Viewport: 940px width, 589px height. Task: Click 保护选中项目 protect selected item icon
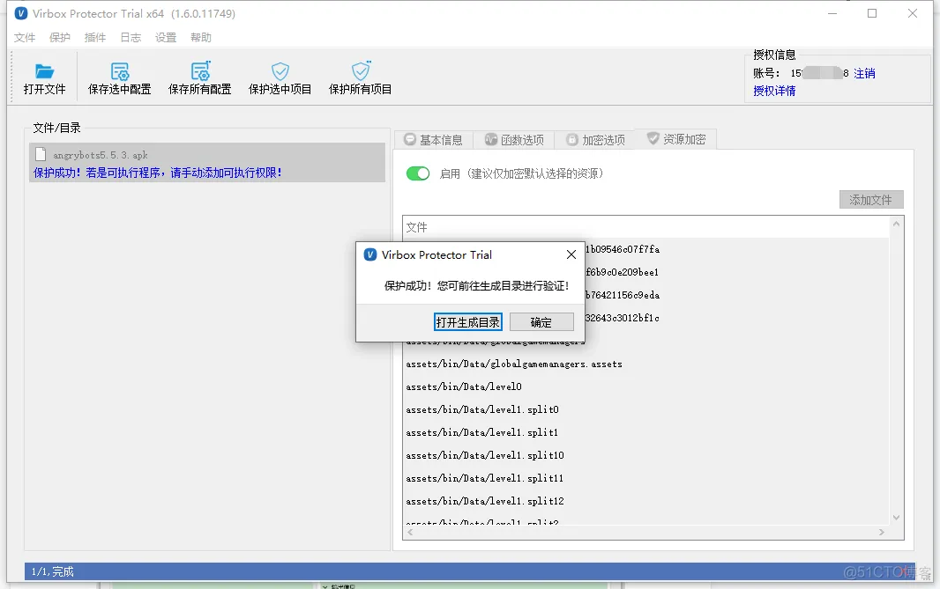tap(280, 71)
